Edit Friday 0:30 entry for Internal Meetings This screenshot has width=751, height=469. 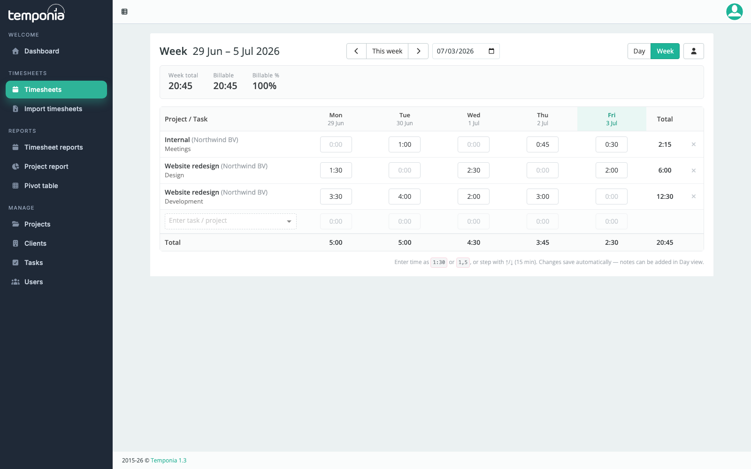tap(612, 144)
